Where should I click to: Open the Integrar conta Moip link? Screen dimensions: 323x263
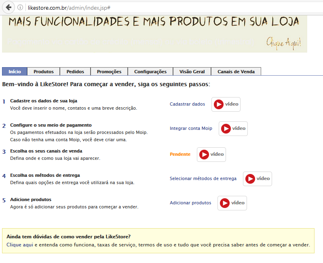click(191, 129)
